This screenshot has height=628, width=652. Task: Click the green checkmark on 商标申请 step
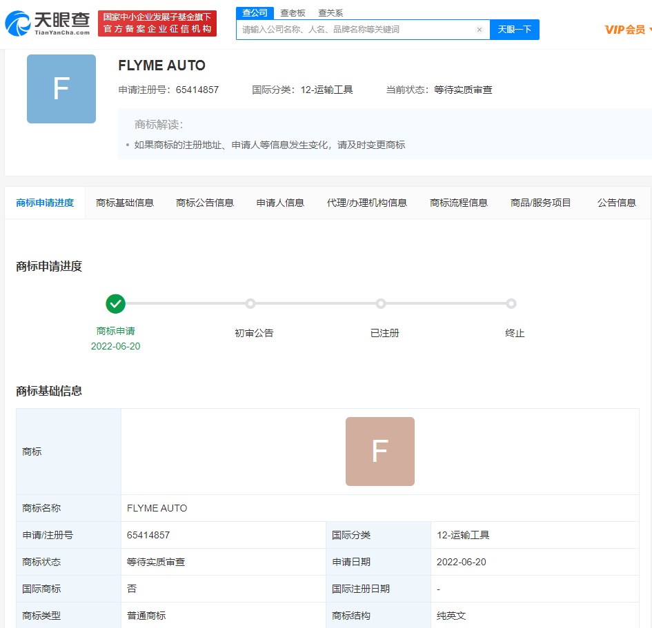click(x=116, y=303)
